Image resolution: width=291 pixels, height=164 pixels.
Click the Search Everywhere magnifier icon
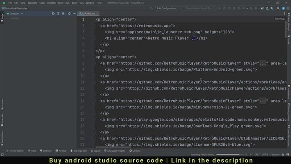coord(278,8)
